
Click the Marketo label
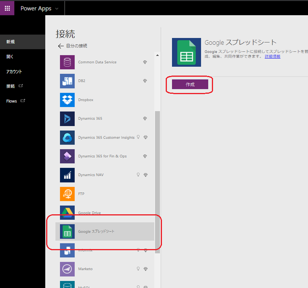(x=85, y=269)
